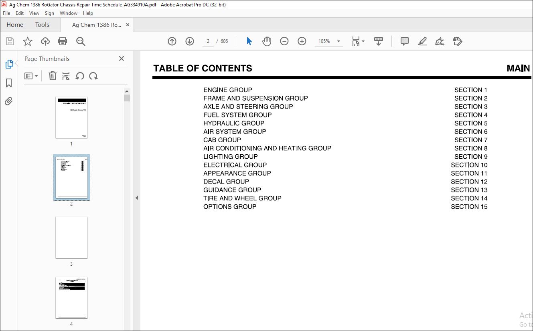Click CAB GROUP entry

coord(222,140)
